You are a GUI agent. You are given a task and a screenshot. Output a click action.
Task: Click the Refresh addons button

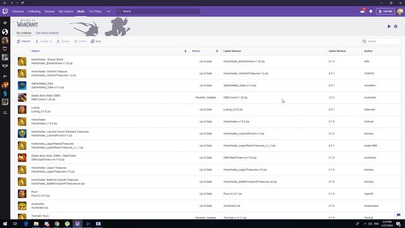[x=24, y=41]
